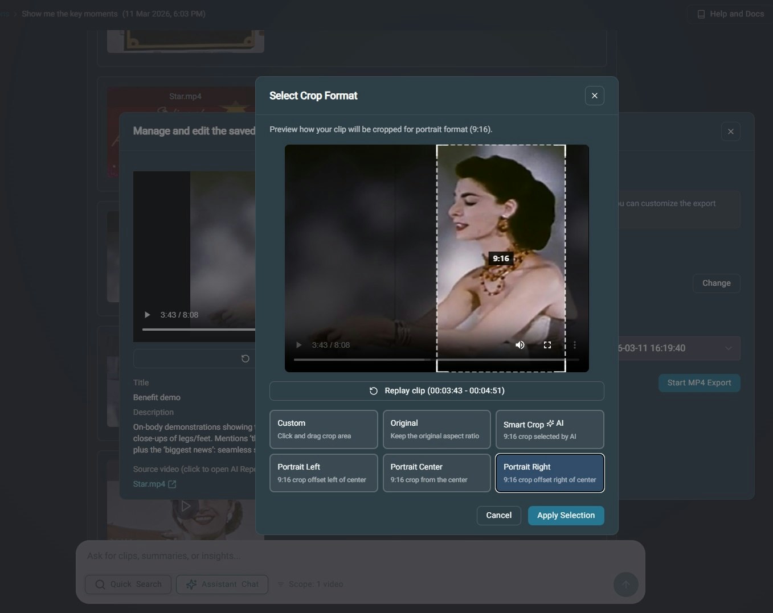Switch to Quick Search mode
Viewport: 773px width, 613px height.
(128, 585)
